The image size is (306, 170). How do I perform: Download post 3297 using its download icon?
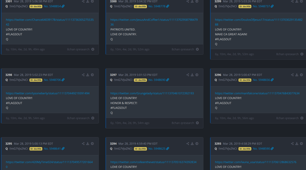pyautogui.click(x=192, y=75)
